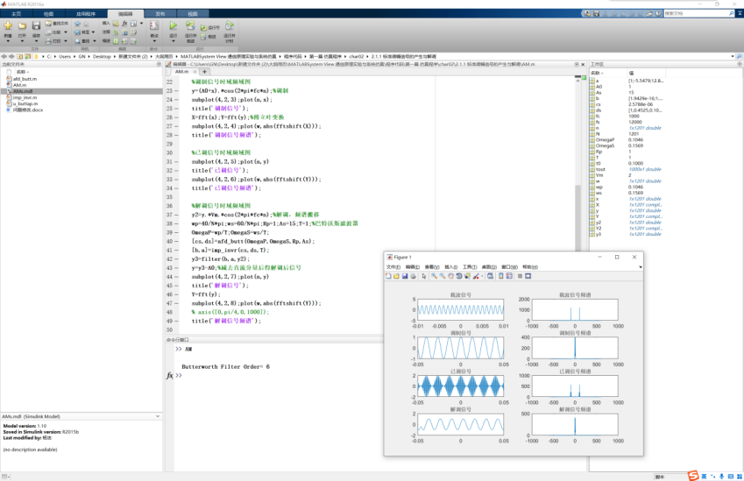The image size is (744, 481).
Task: Click the help question mark icon
Action: [658, 14]
